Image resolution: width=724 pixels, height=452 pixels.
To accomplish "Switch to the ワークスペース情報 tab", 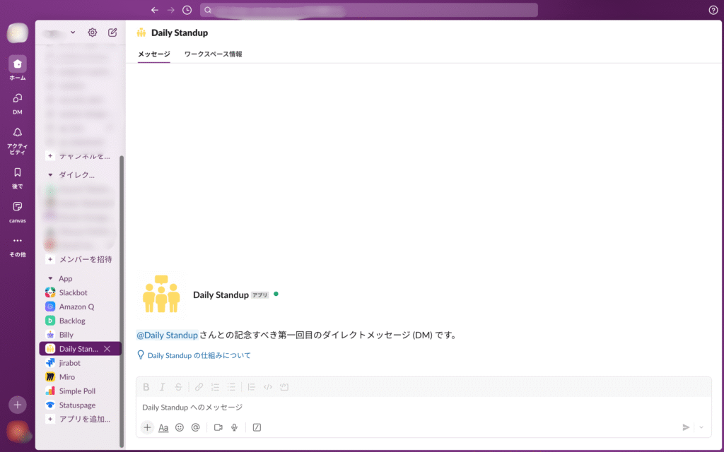I will tap(214, 54).
